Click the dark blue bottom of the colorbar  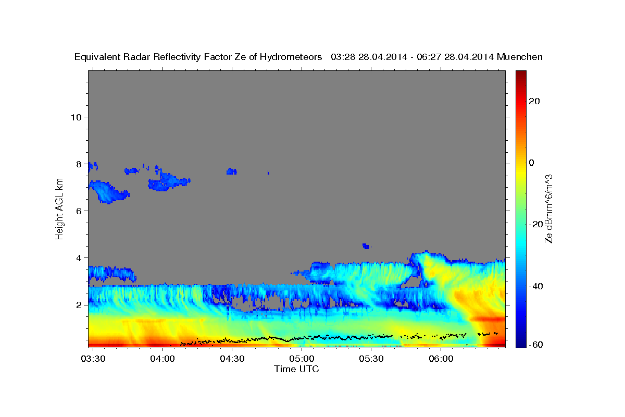pyautogui.click(x=521, y=344)
